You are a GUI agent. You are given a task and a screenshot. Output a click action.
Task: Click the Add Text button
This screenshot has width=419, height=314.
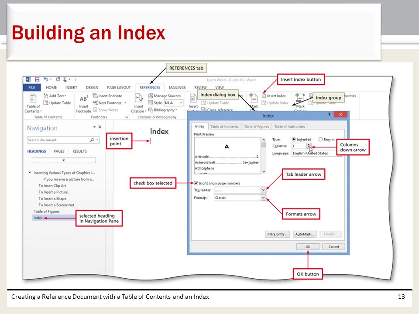click(x=55, y=96)
